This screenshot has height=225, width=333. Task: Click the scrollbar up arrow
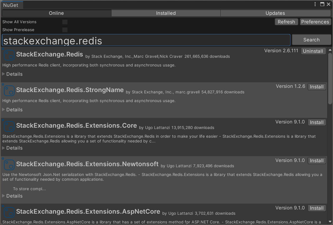coord(330,50)
